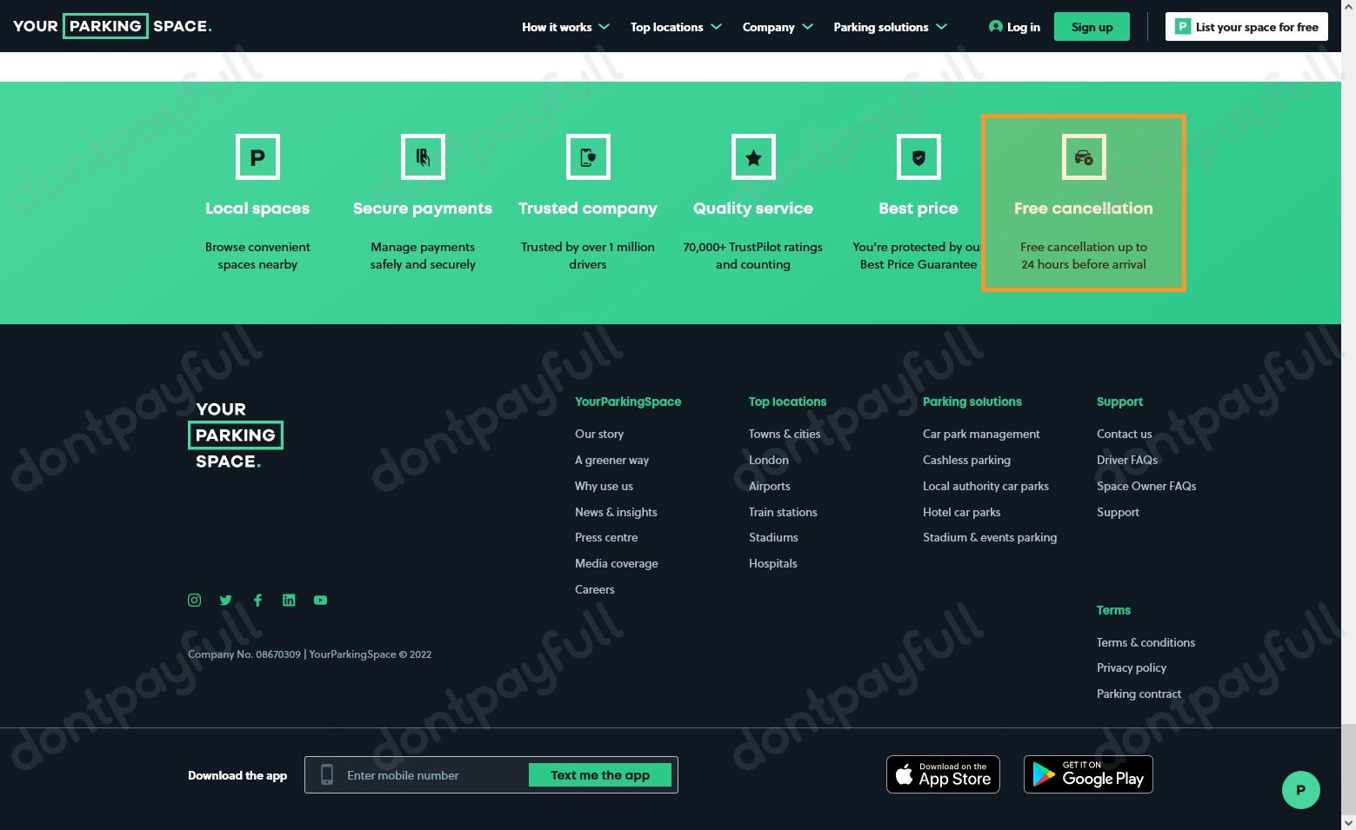Click the Trusted company shield-phone icon

(x=588, y=157)
